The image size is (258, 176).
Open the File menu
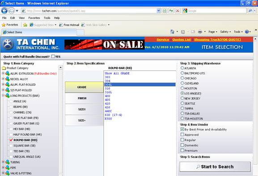coord(4,18)
